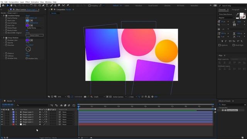Image resolution: width=247 pixels, height=139 pixels.
Task: Click the Start of Ramp crosshair point
Action: click(27, 18)
